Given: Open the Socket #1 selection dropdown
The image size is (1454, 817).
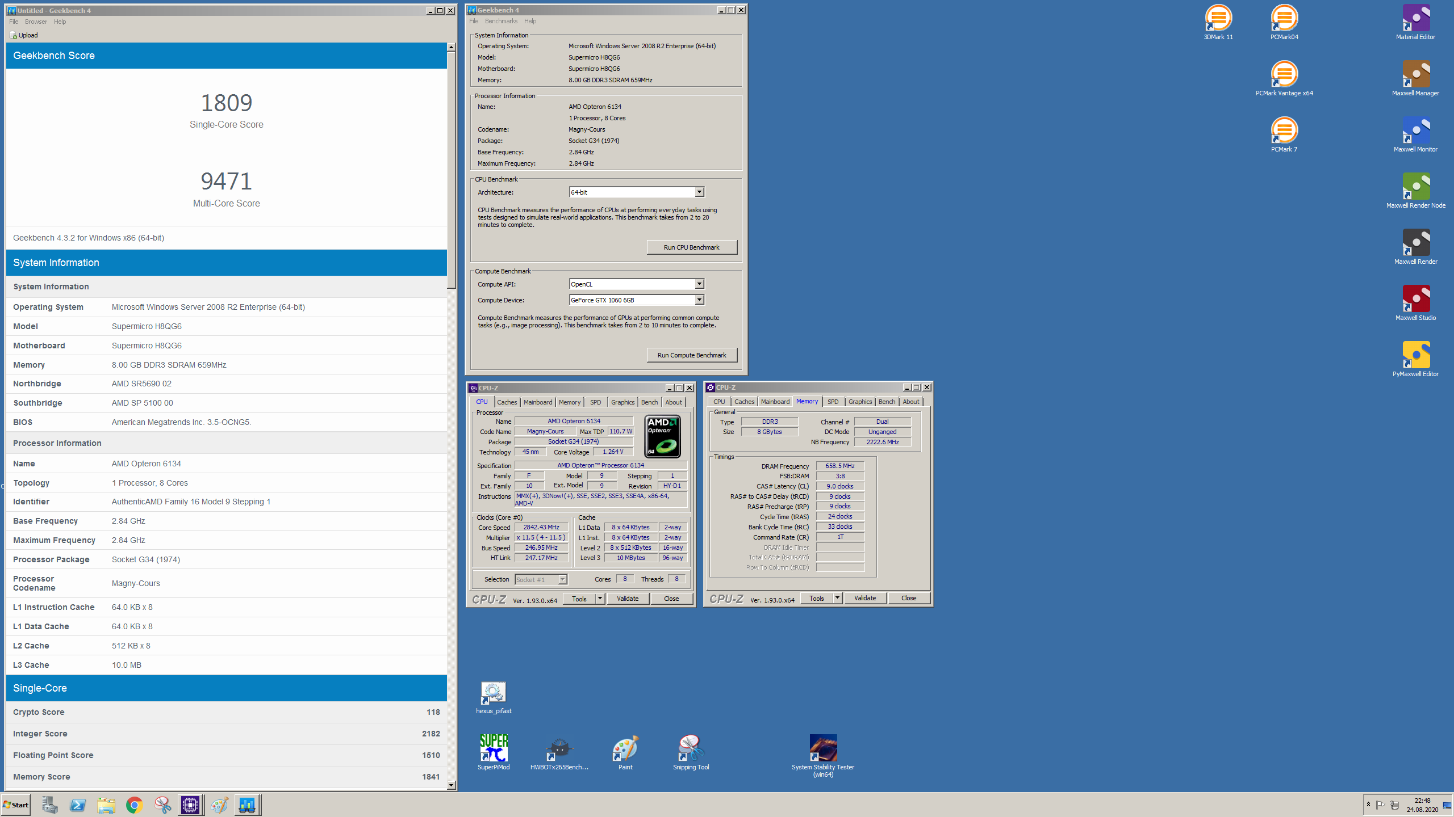Looking at the screenshot, I should pos(562,580).
